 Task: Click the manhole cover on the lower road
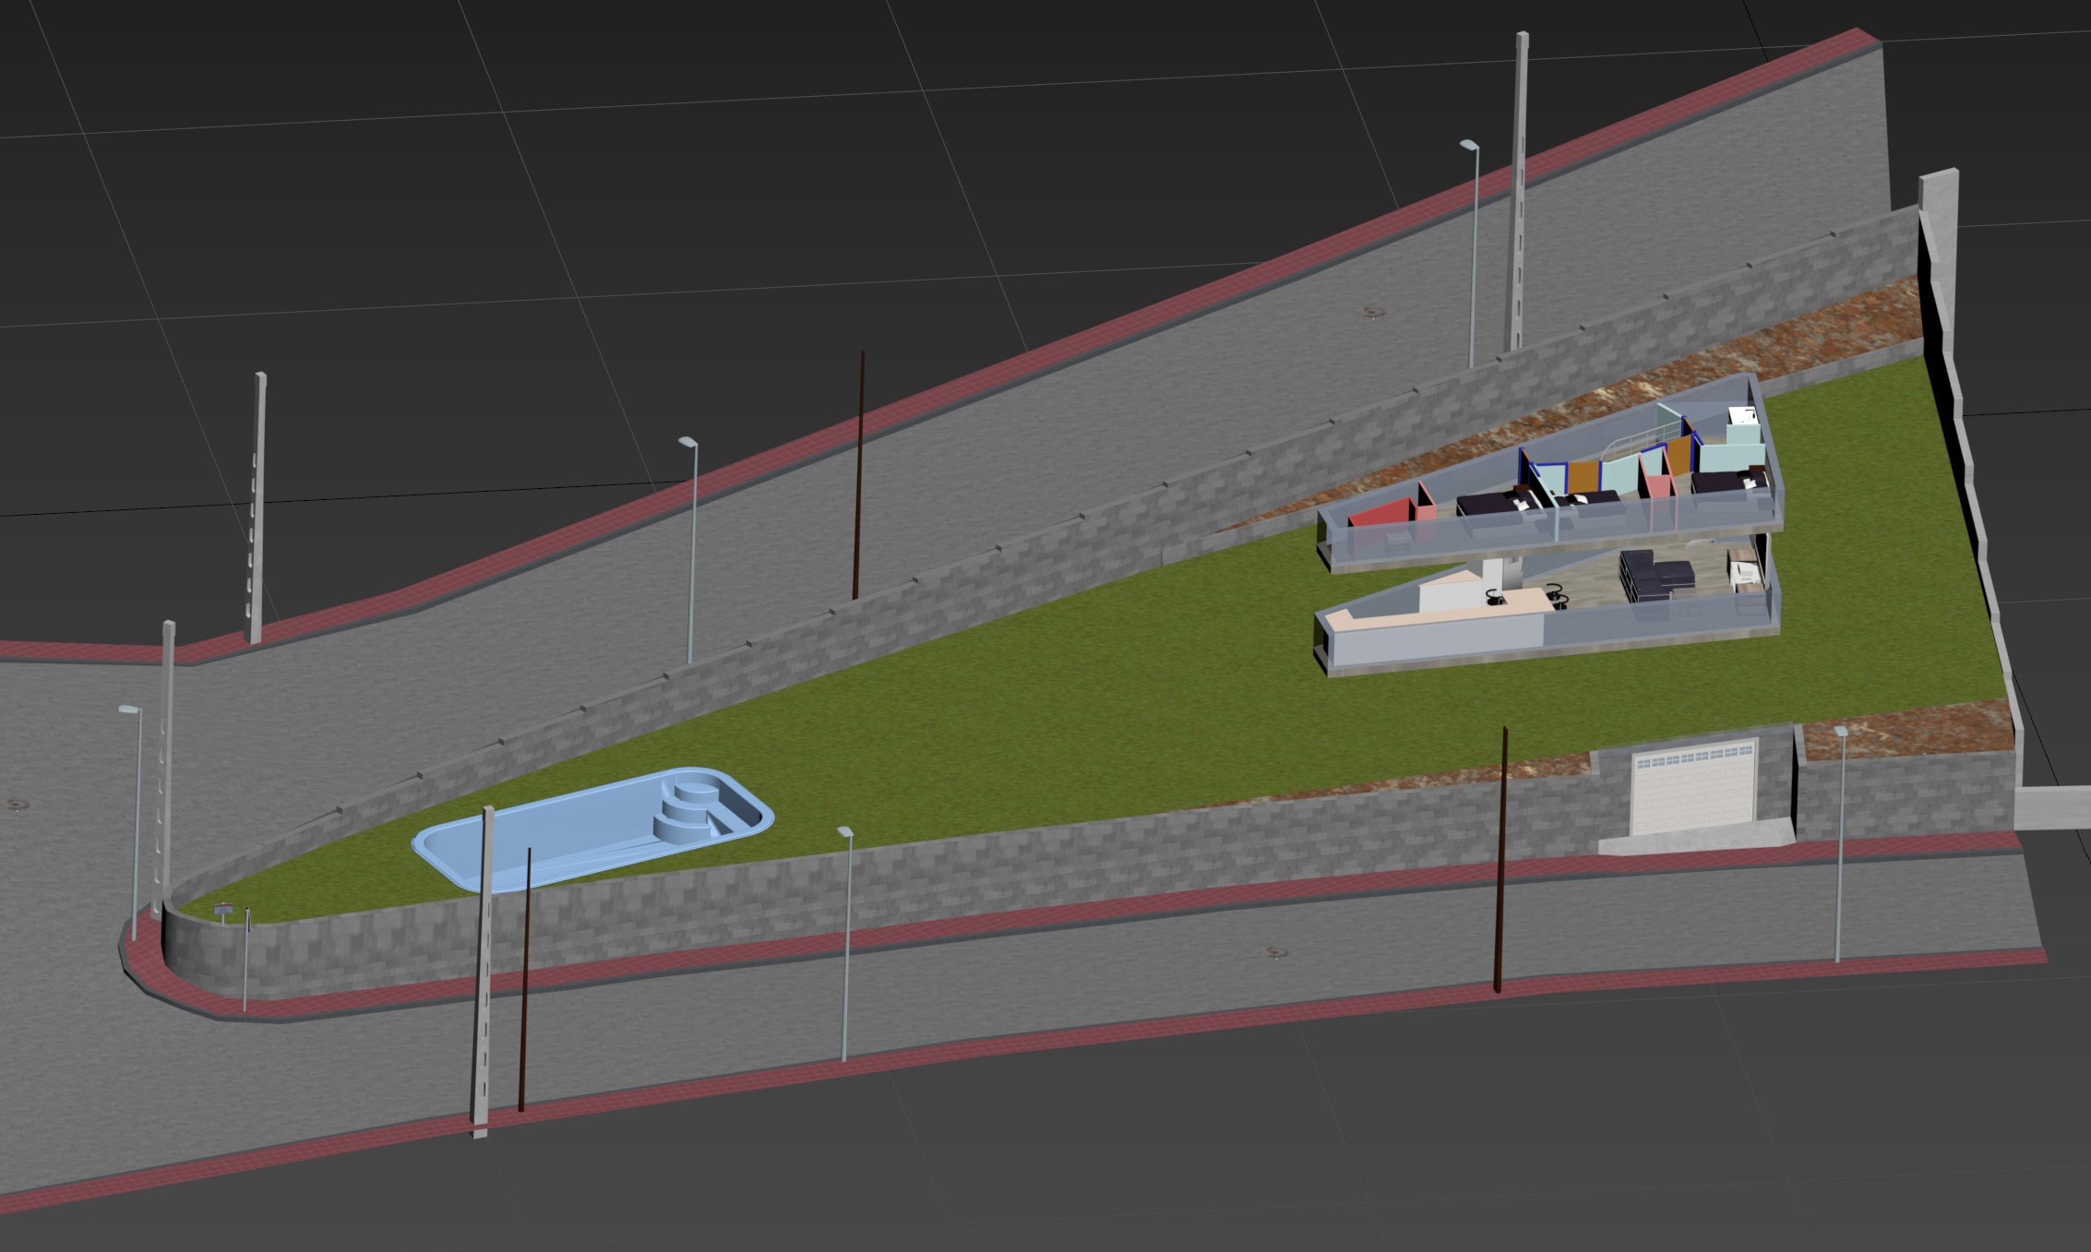pos(1275,950)
